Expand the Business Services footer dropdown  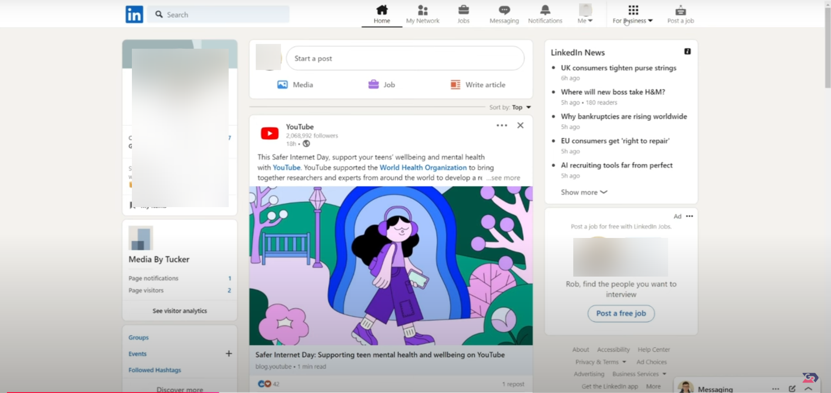(639, 374)
